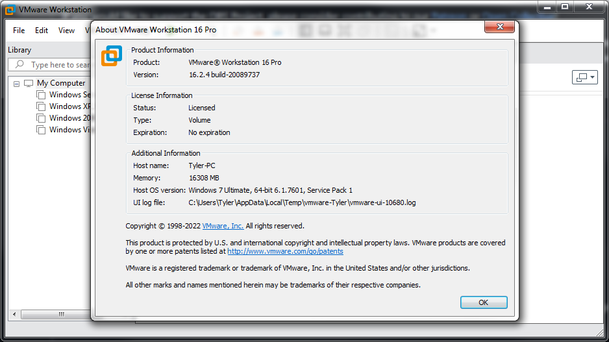Click the version text 16.2.4 build-20089737
The width and height of the screenshot is (609, 342).
pyautogui.click(x=224, y=75)
